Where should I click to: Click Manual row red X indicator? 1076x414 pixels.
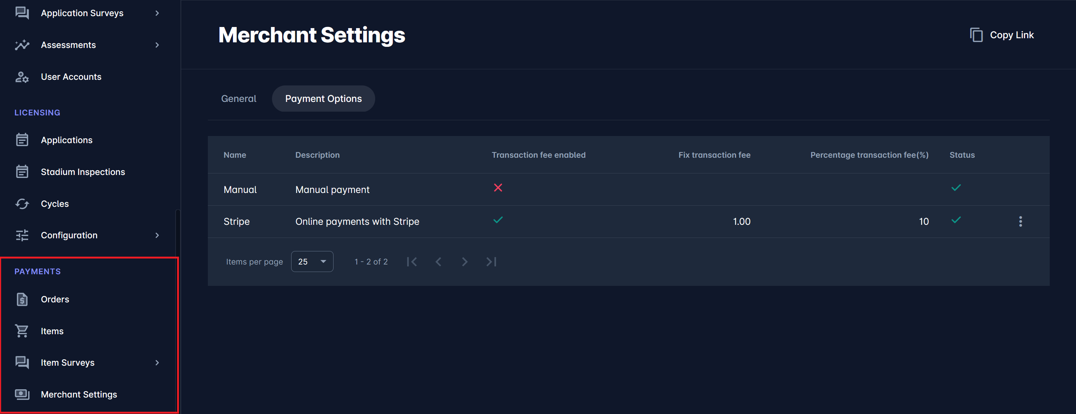tap(497, 188)
